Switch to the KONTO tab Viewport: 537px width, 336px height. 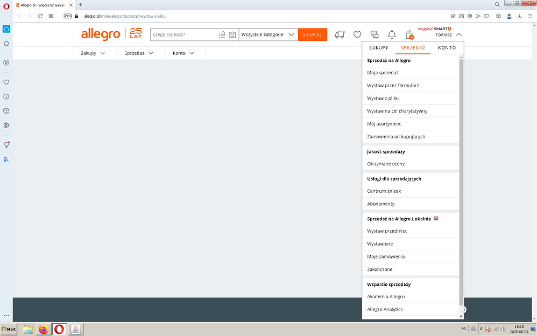click(x=447, y=48)
